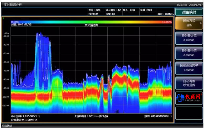The height and width of the screenshot is (130, 205).
Task: Click the -100.00 axis label
Action: pos(6,97)
